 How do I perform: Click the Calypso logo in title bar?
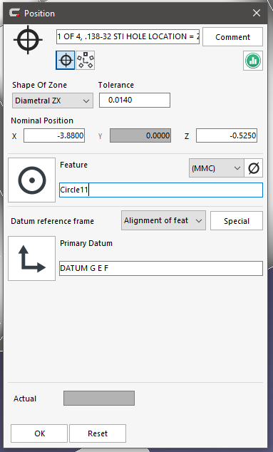(x=14, y=13)
